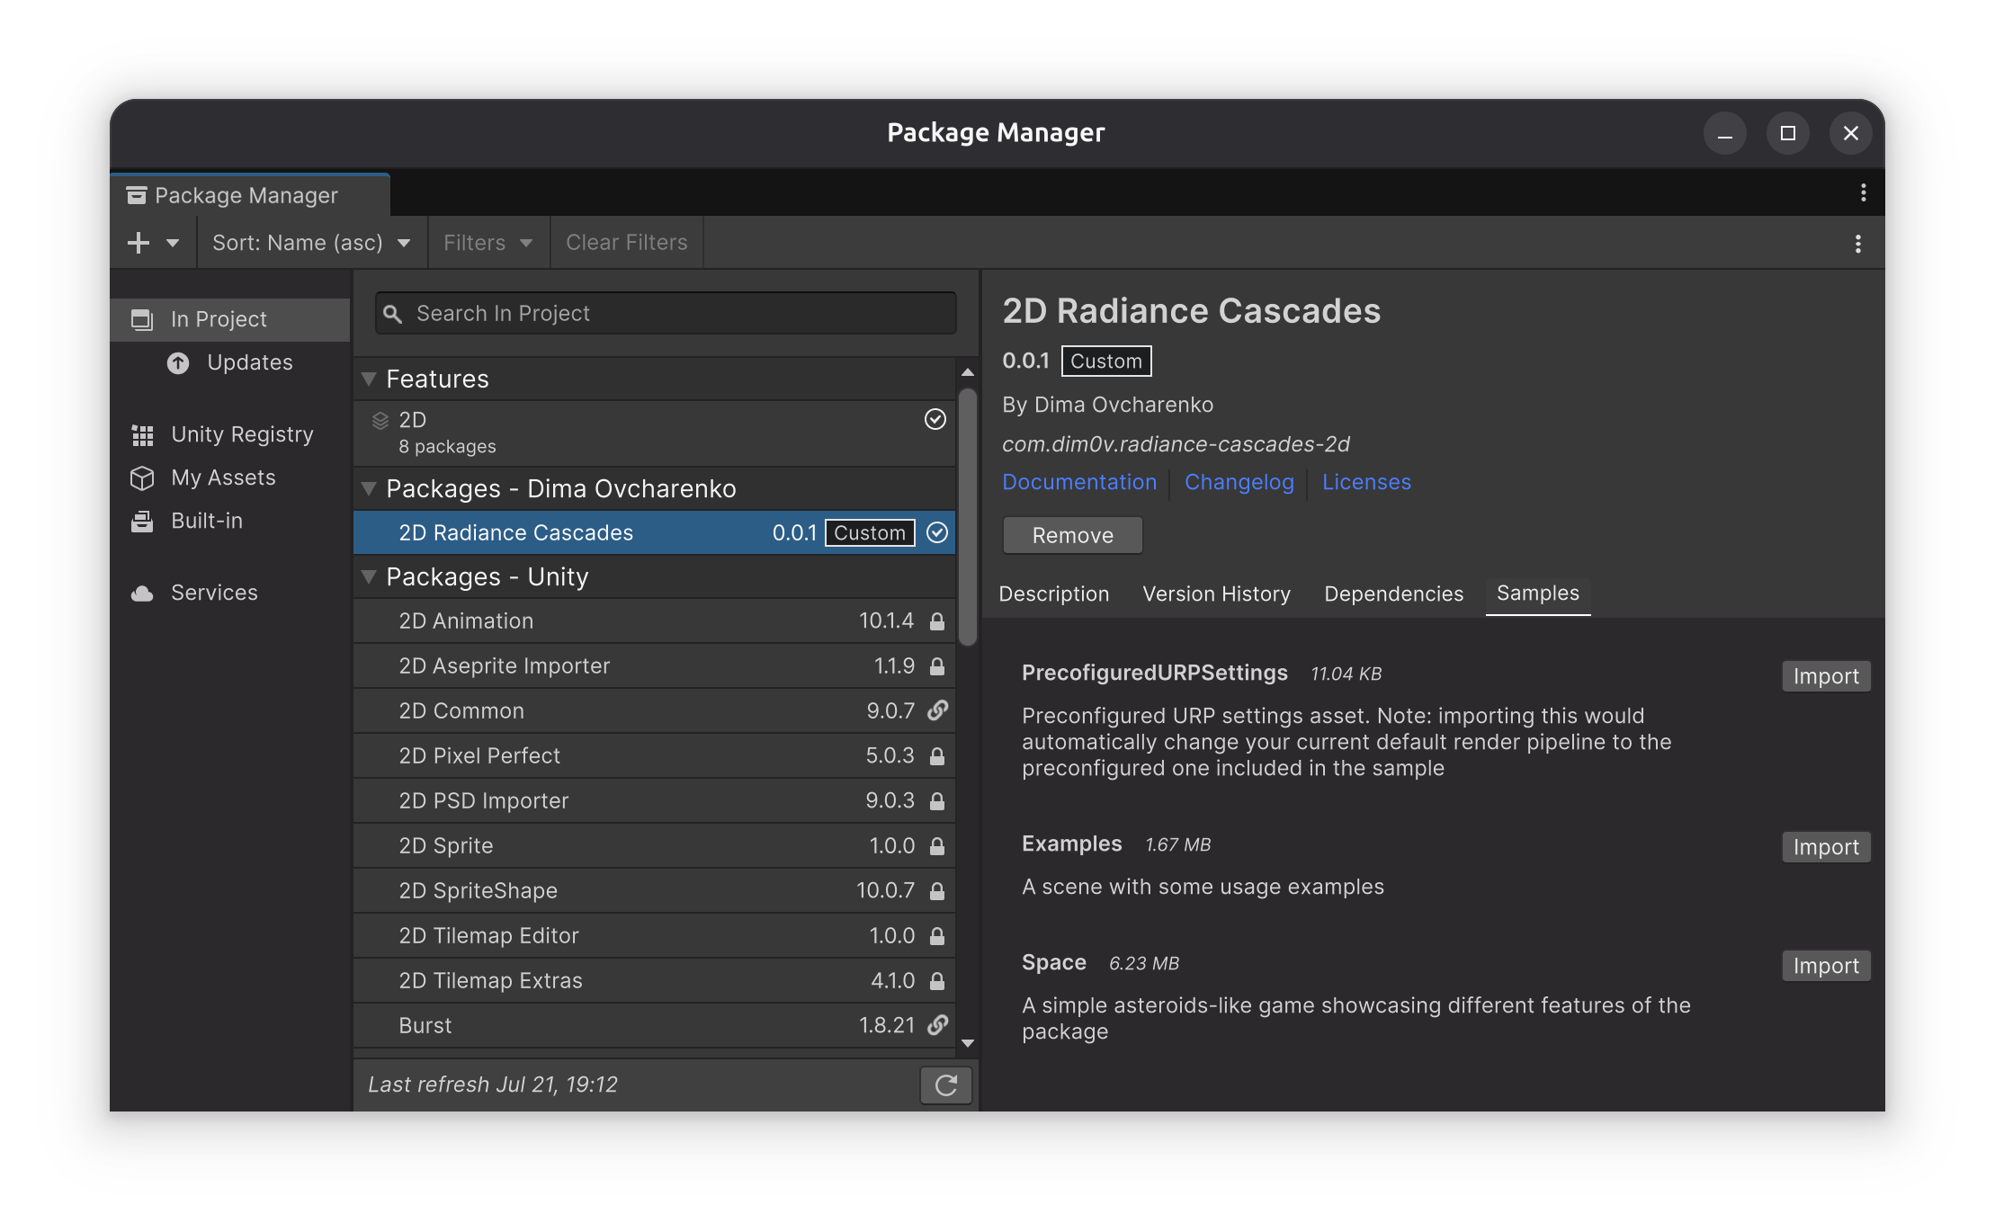Click the plus add-package icon

pyautogui.click(x=139, y=243)
